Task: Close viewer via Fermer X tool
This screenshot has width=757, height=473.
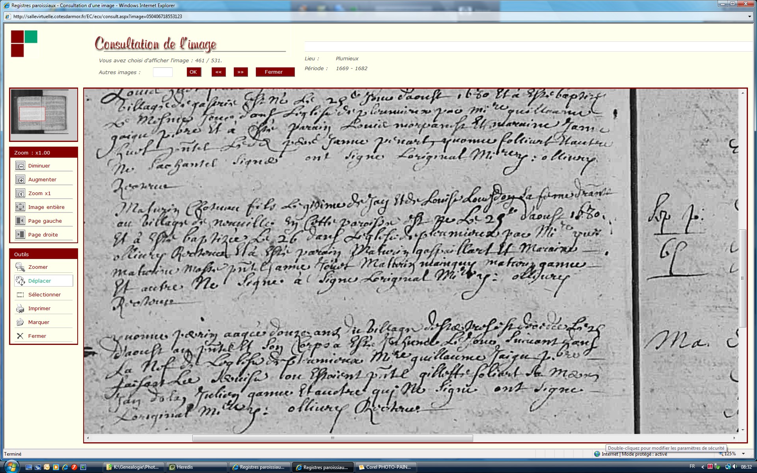Action: pos(20,336)
